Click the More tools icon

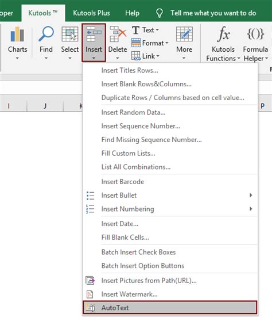click(x=184, y=34)
